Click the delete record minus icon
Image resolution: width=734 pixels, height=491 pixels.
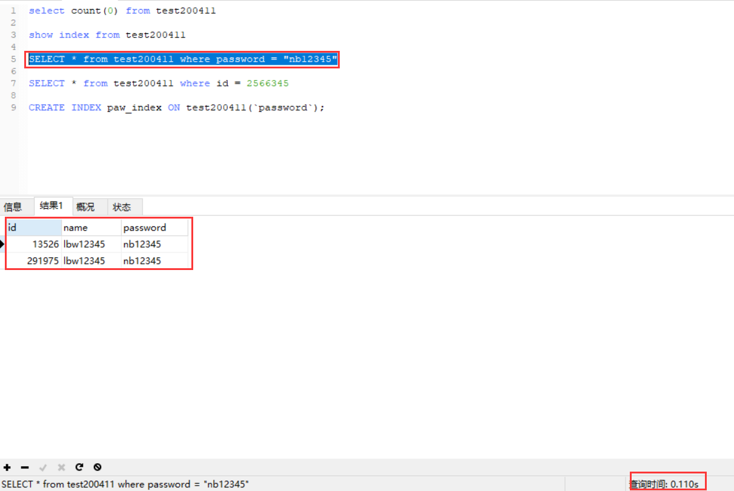25,467
